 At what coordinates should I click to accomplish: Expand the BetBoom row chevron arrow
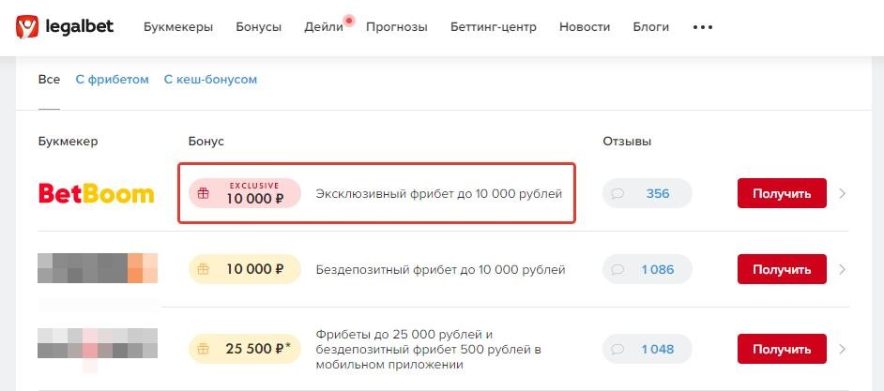tap(843, 194)
